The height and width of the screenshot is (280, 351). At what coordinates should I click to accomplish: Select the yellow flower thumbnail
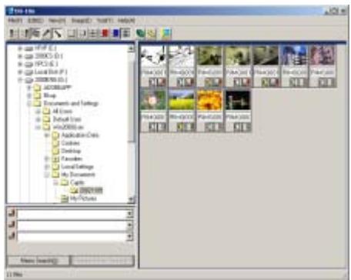click(209, 100)
